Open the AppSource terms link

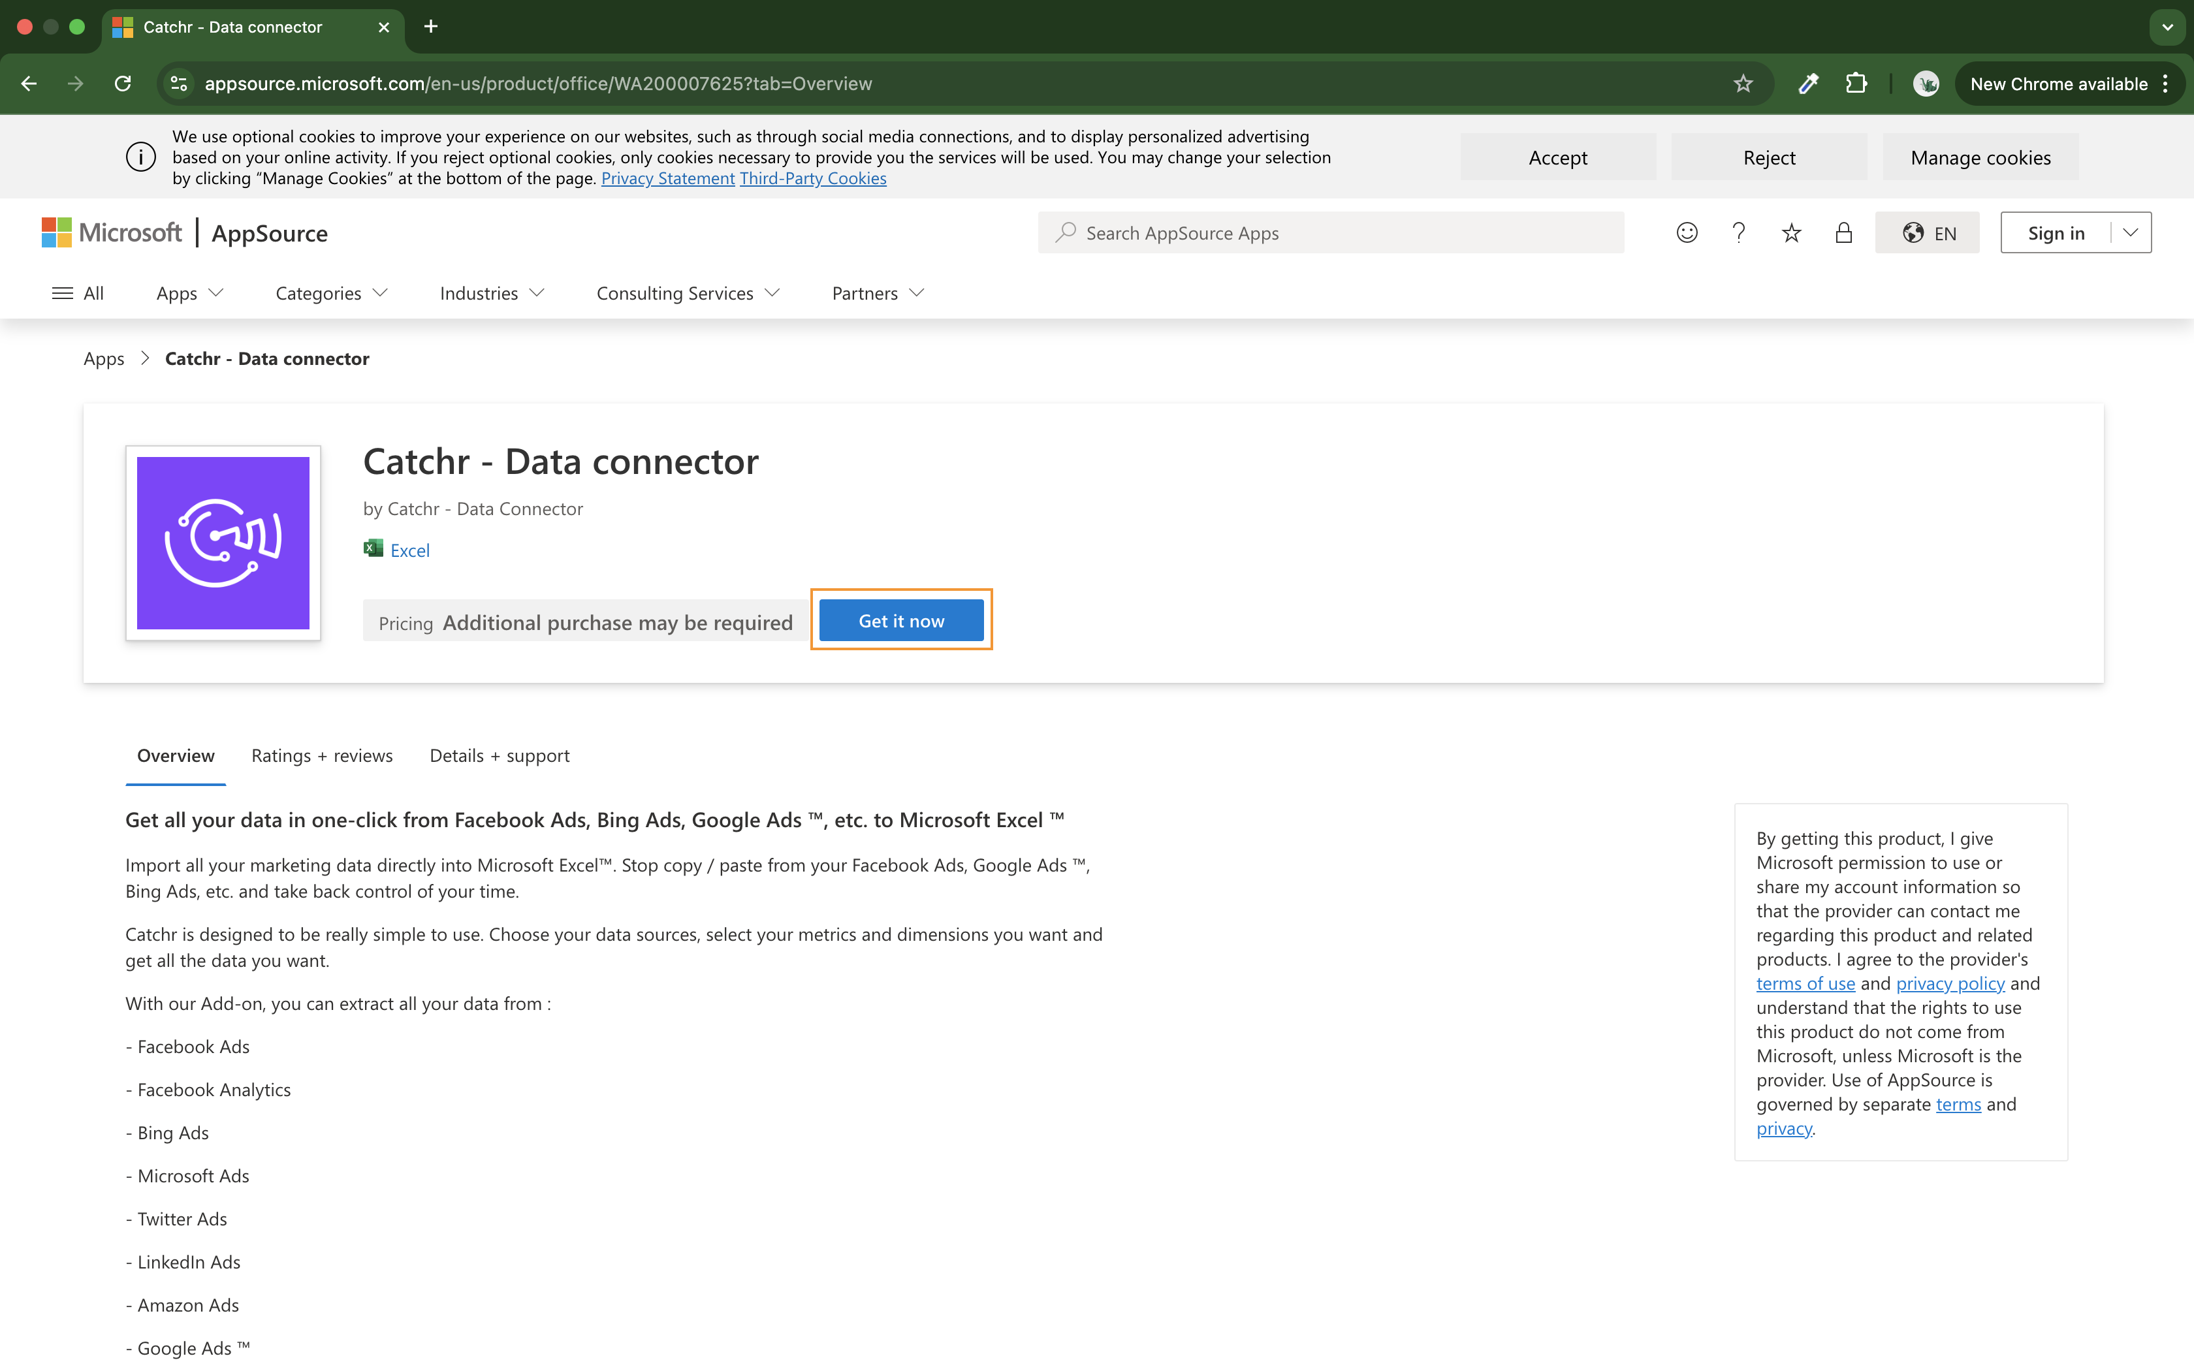coord(1958,1103)
